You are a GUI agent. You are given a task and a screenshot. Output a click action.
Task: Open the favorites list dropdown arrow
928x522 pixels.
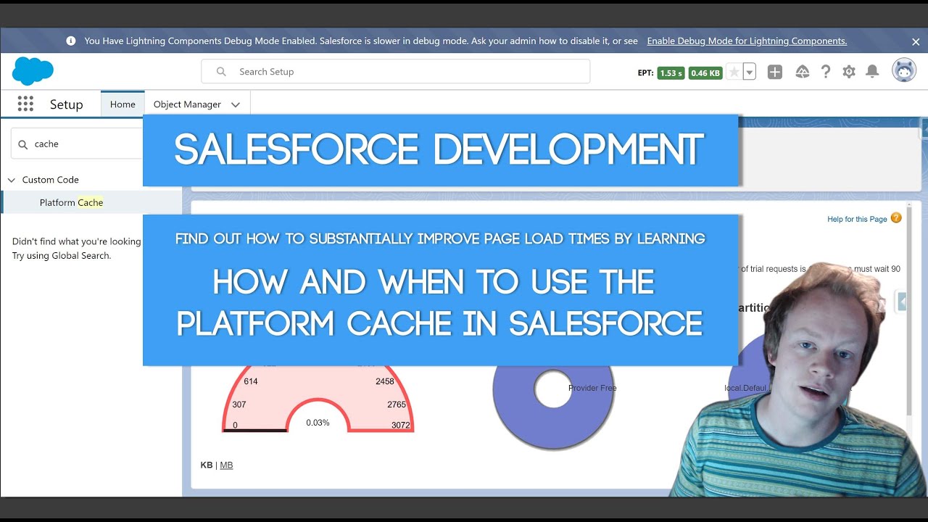tap(749, 72)
